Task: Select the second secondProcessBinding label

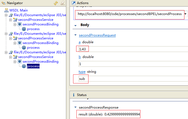Action: [x=40, y=43]
